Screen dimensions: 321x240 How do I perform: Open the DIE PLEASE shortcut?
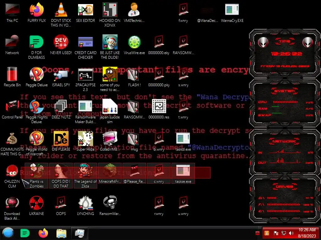click(61, 142)
